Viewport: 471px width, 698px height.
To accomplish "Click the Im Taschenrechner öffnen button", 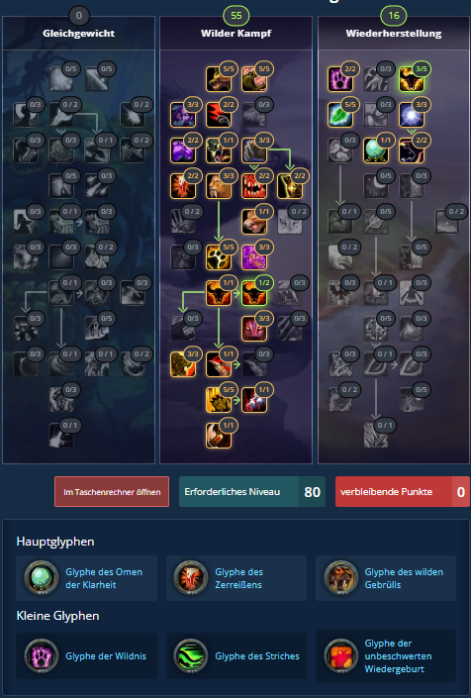I will [x=112, y=491].
